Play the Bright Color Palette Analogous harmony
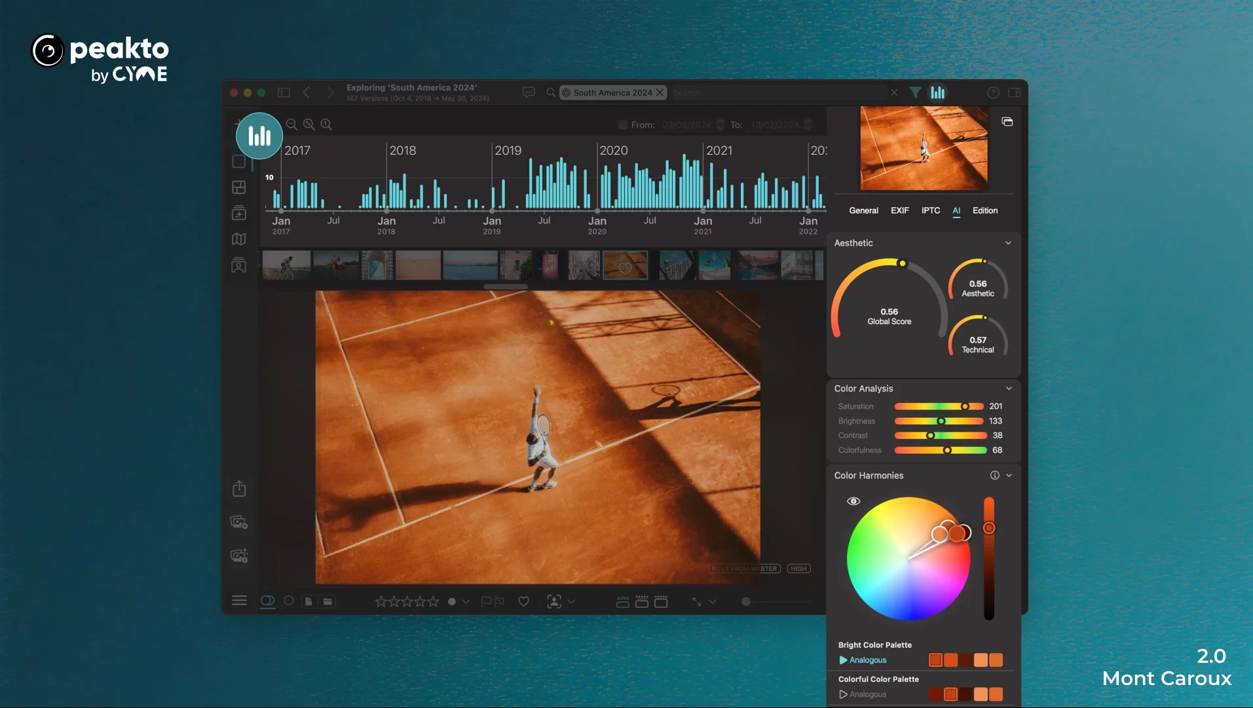The image size is (1253, 708). pos(844,660)
